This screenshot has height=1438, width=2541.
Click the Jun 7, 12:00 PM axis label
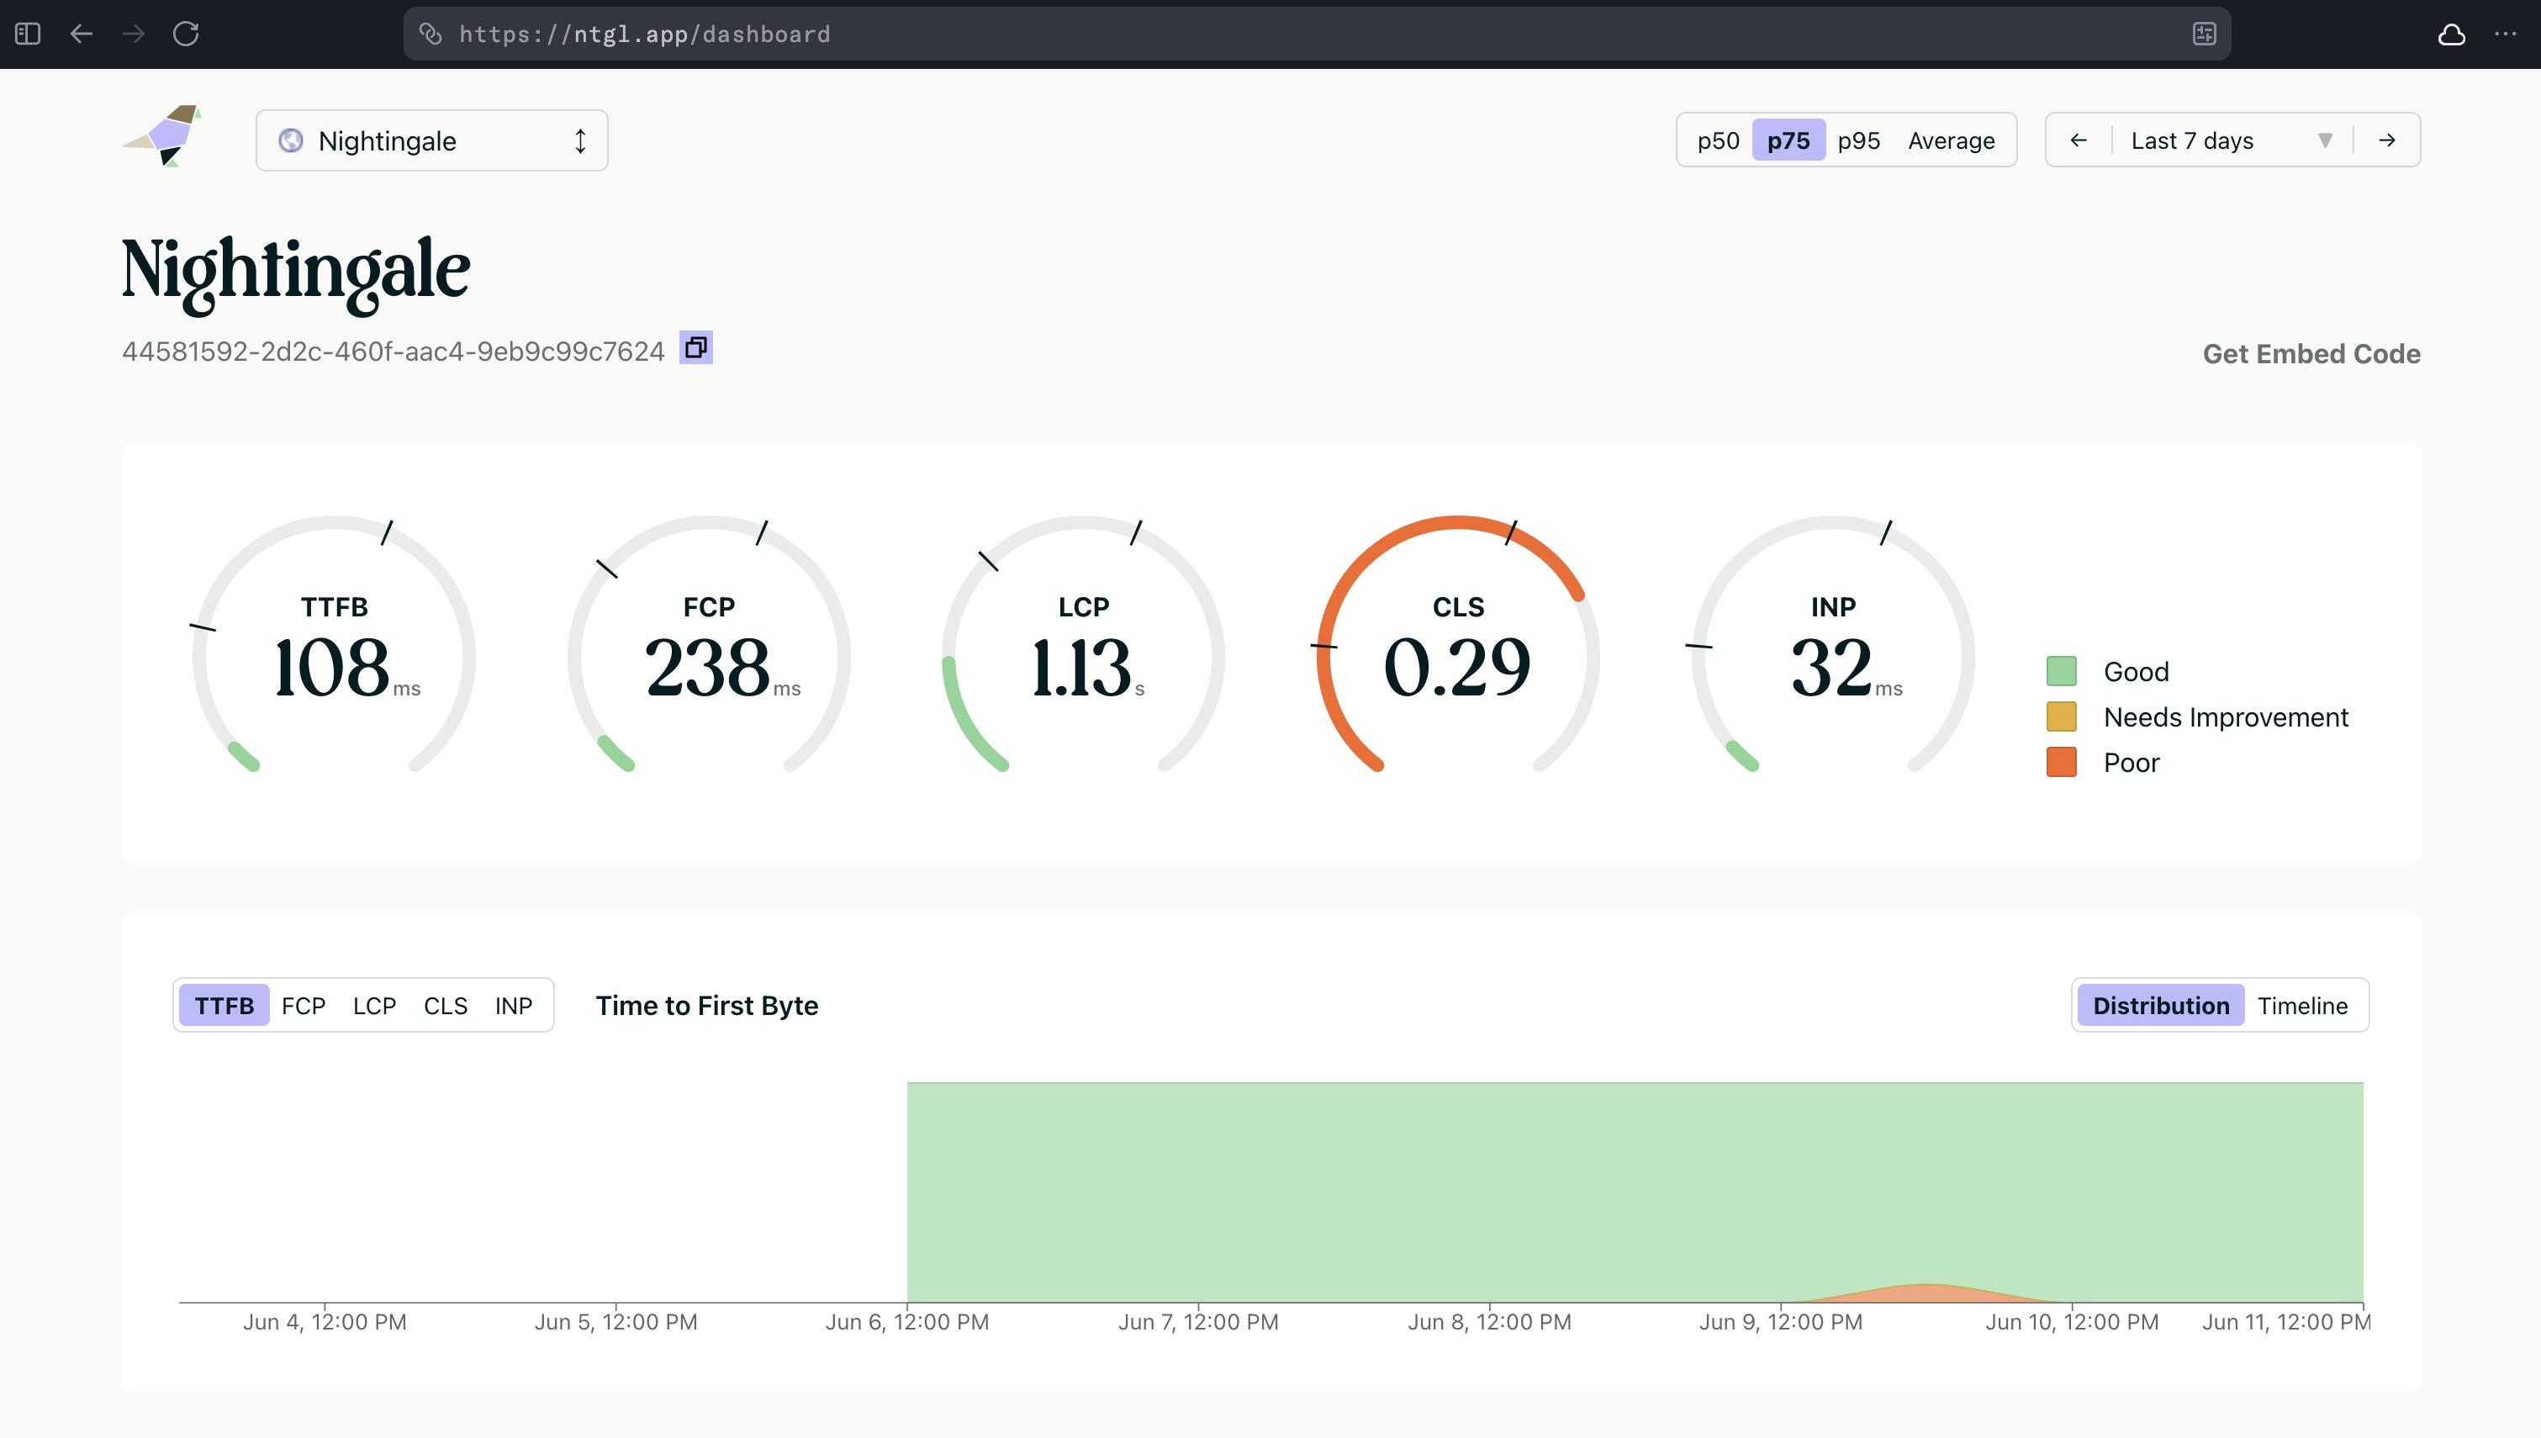pyautogui.click(x=1198, y=1321)
